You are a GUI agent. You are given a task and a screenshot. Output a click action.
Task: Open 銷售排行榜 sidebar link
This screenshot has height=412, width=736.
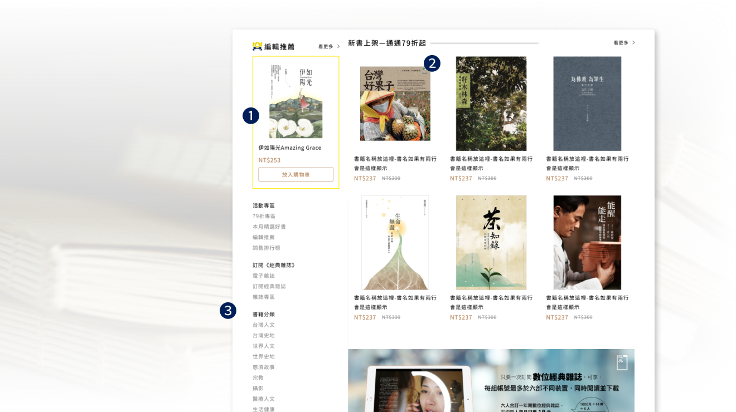pyautogui.click(x=266, y=248)
